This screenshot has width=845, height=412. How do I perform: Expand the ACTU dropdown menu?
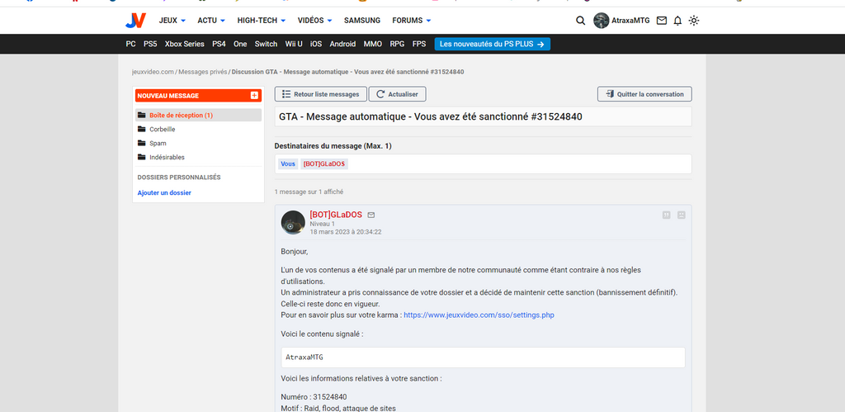coord(211,21)
